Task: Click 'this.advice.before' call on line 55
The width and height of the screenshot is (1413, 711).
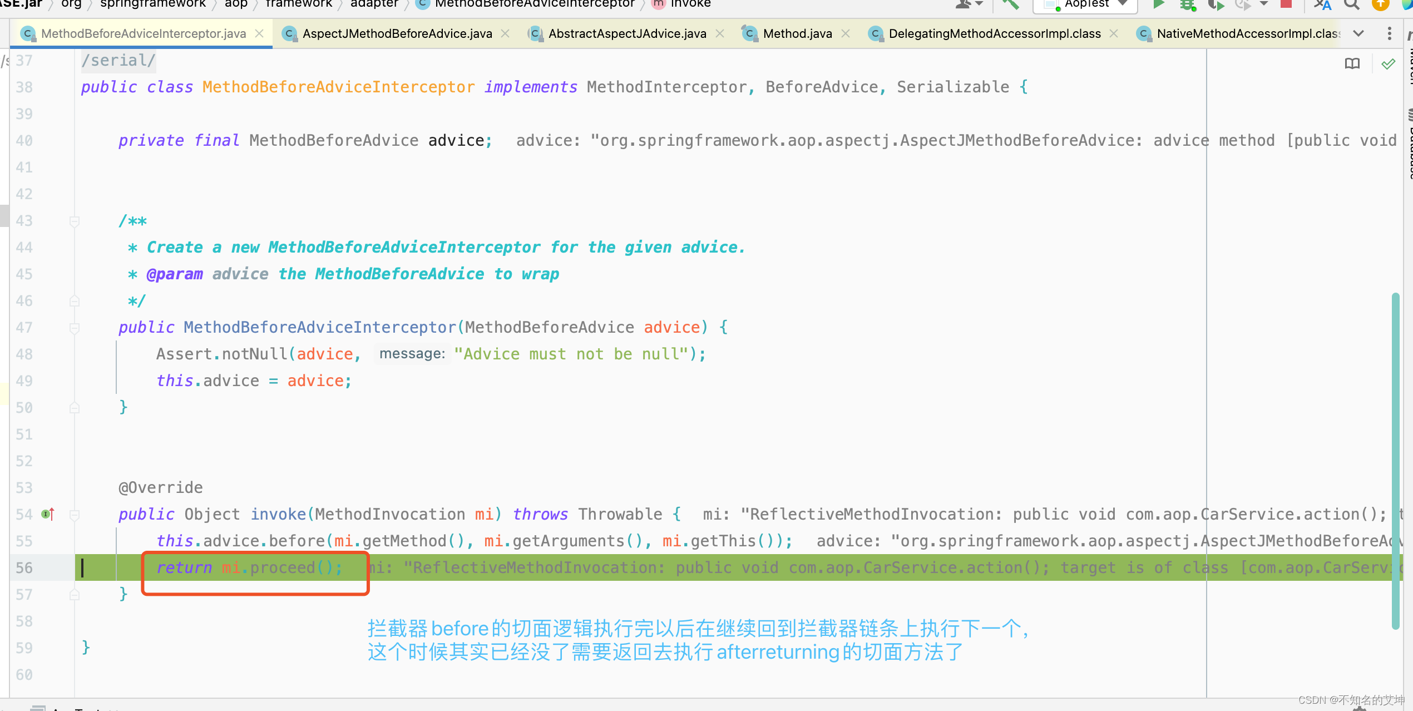Action: pos(240,541)
